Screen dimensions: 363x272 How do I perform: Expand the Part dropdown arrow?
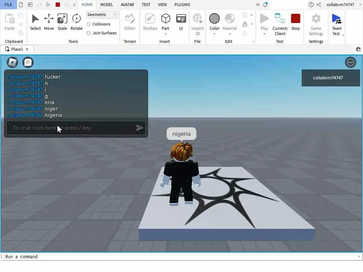[166, 34]
